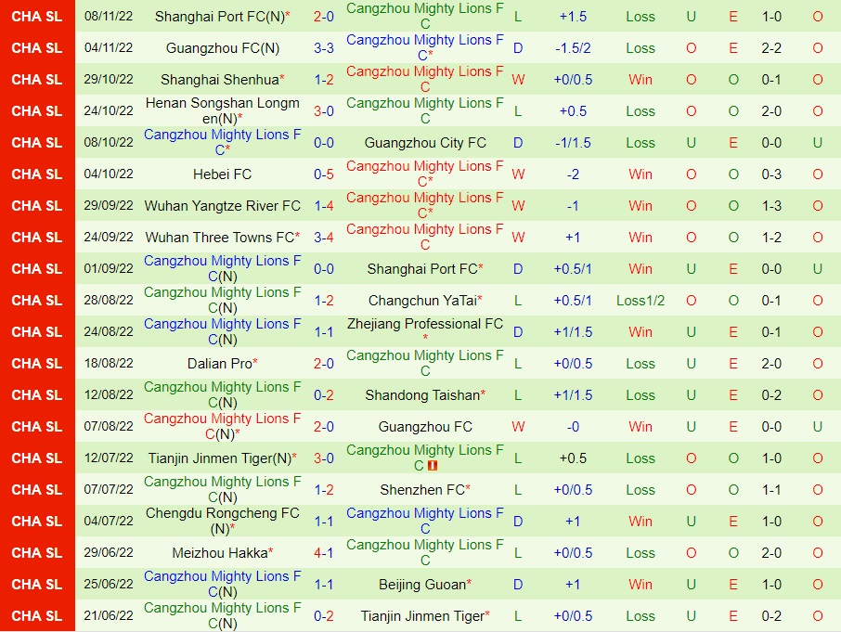View the Henan Songshan Longmen team page
The width and height of the screenshot is (841, 632).
point(222,111)
